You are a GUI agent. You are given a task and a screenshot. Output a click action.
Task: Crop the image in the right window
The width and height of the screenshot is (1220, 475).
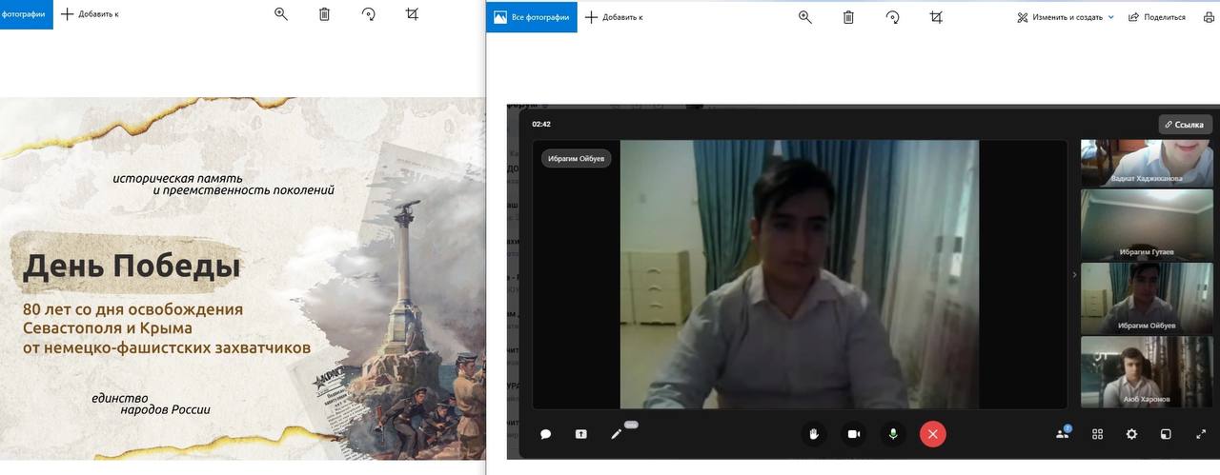(x=936, y=17)
